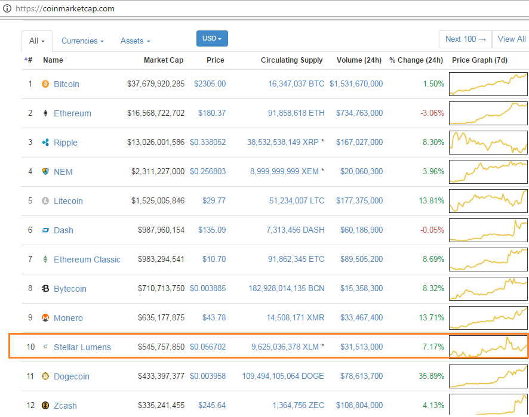Open the Dogecoin link
529x417 pixels.
tap(72, 376)
